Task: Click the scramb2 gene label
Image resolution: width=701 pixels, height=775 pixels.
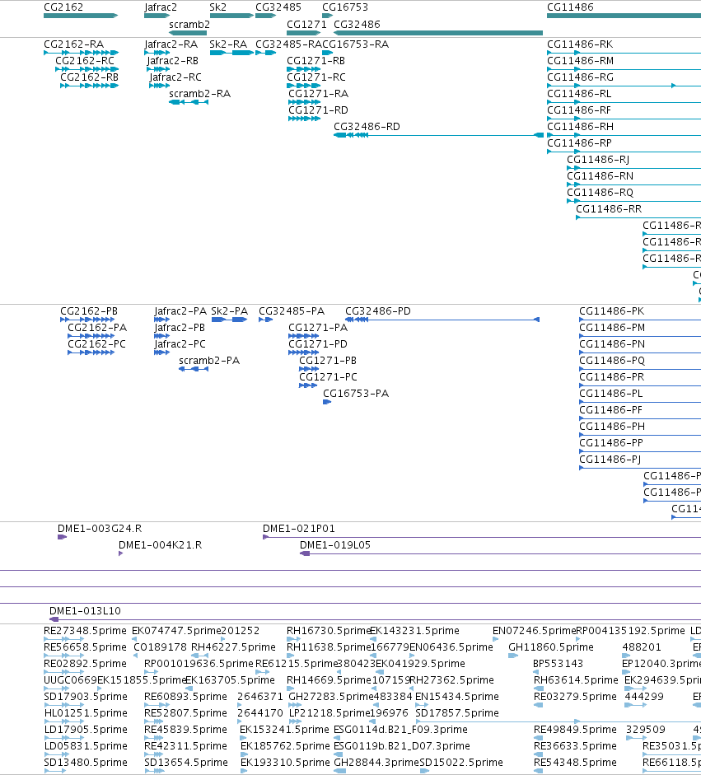Action: pos(189,24)
